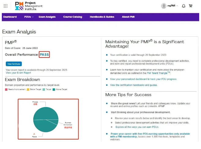Expand the myPMI account dropdown

(177, 6)
